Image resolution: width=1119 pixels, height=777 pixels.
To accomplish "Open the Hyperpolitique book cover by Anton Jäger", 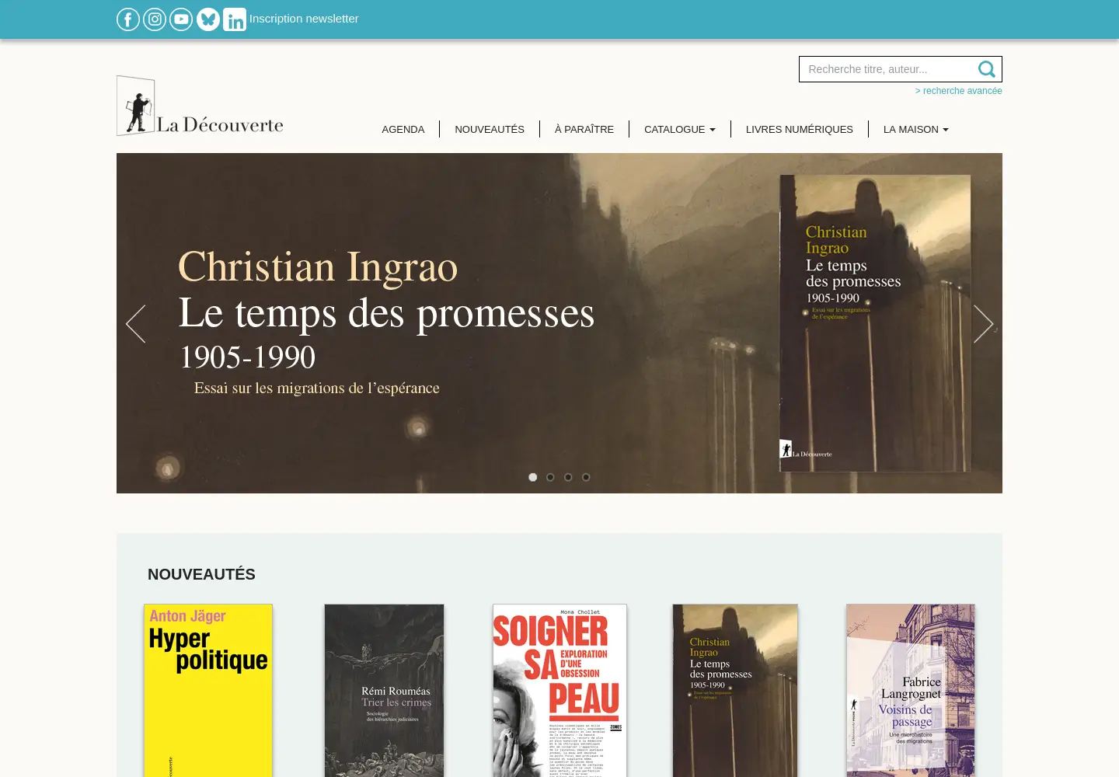I will [x=208, y=691].
